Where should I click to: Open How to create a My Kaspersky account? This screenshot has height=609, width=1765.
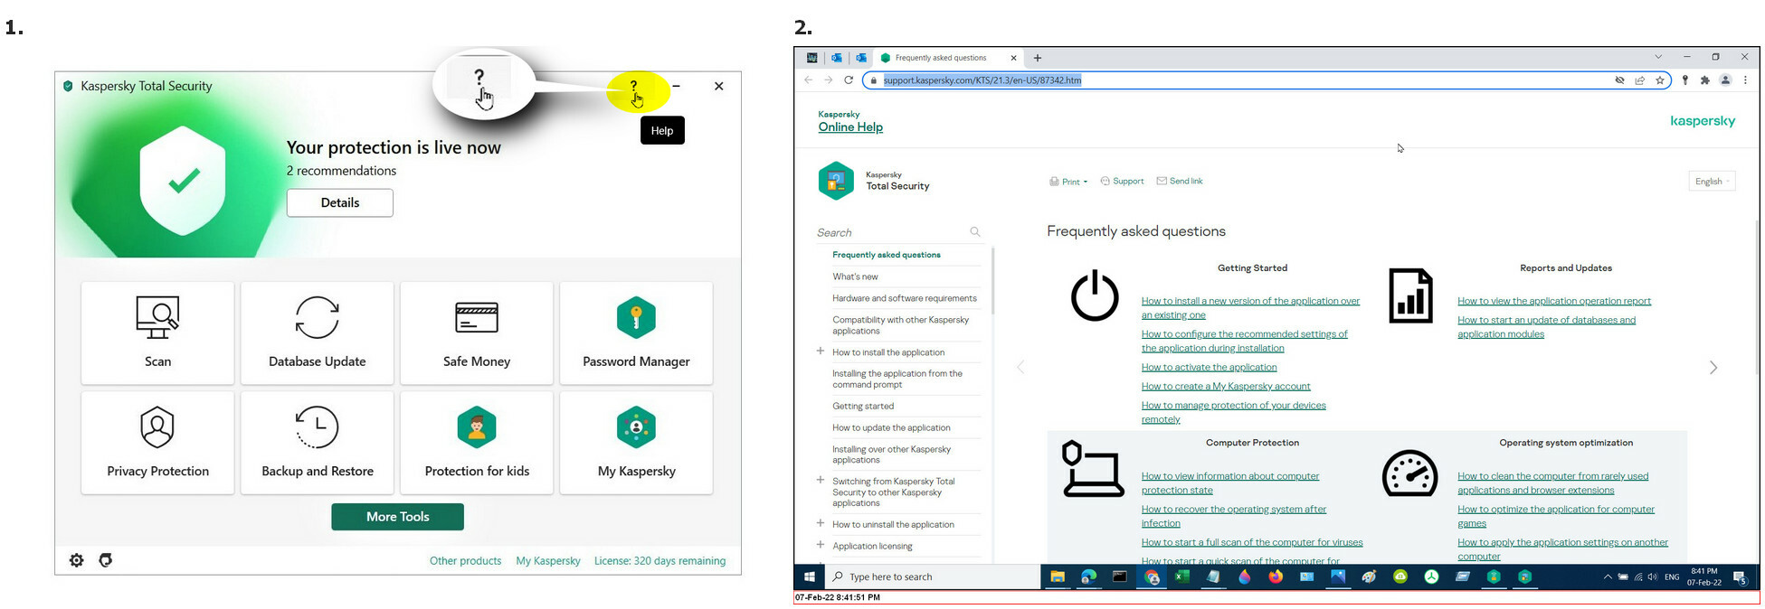(1225, 387)
